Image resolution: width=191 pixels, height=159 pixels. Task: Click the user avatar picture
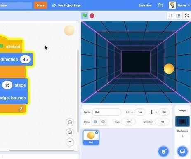172,5
